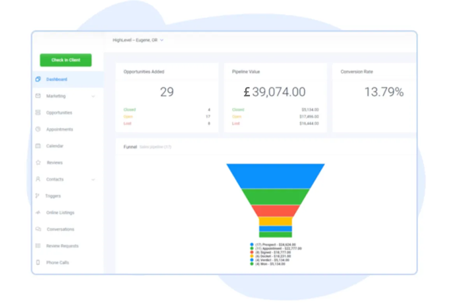This screenshot has width=461, height=307.
Task: Click Open under Opportunities Added
Action: point(128,116)
